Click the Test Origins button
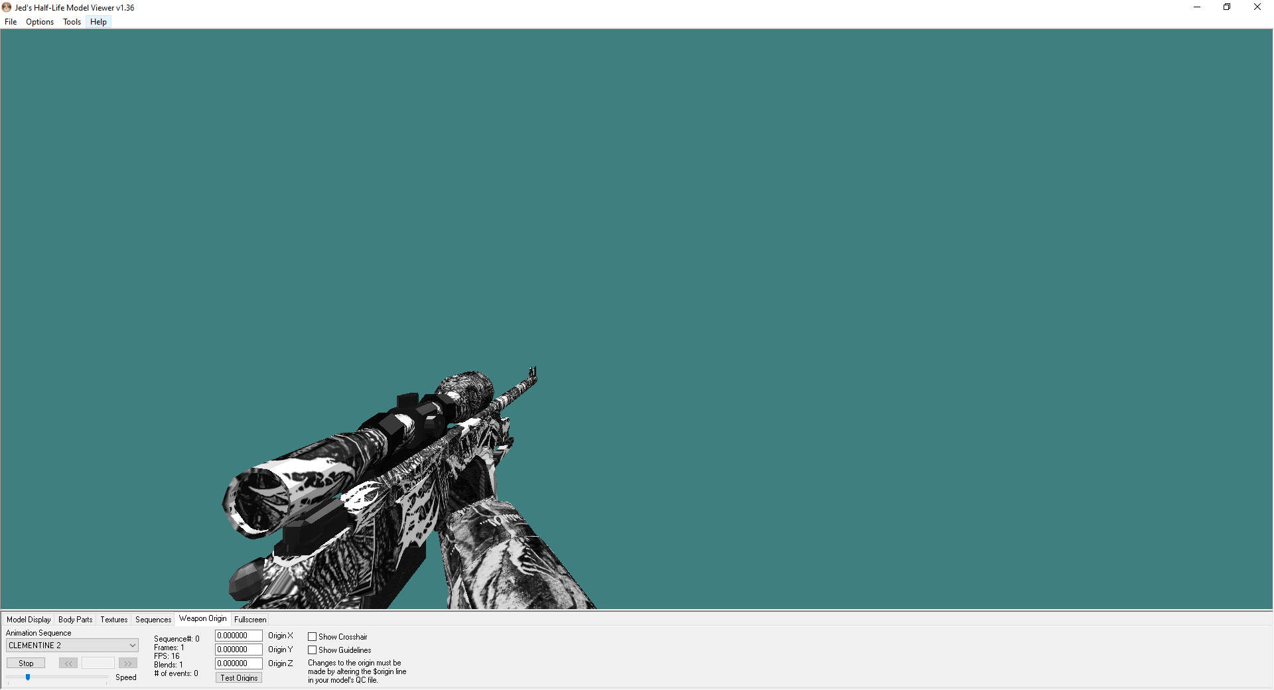Screen dimensions: 1274x690 point(239,677)
